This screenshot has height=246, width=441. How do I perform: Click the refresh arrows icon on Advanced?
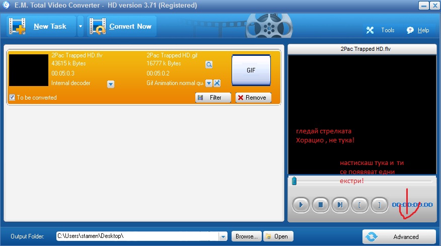coord(371,237)
